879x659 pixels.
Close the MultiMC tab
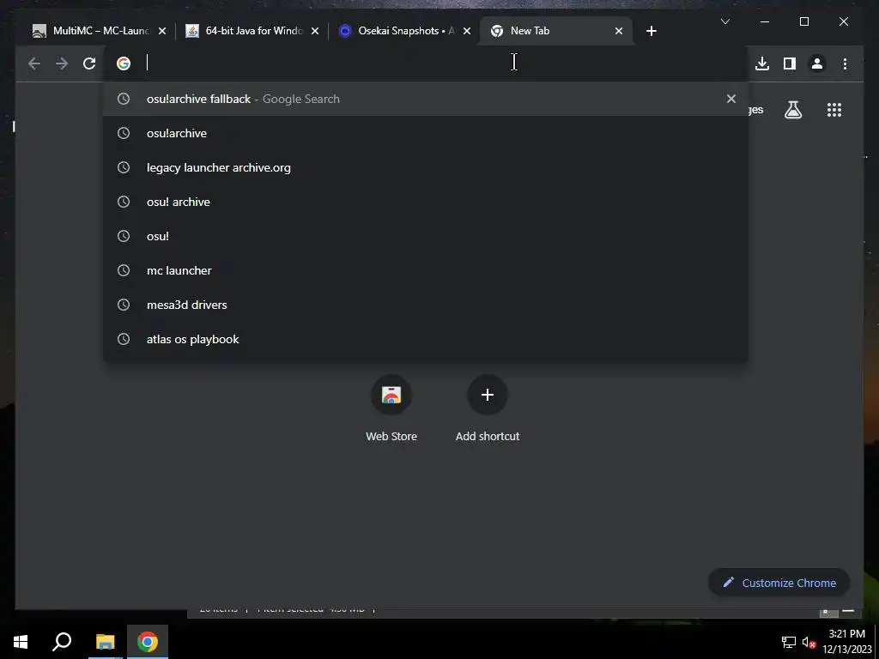point(162,31)
